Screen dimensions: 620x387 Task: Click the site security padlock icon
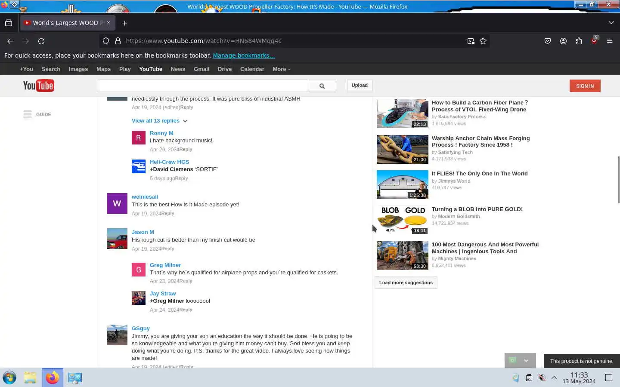[118, 41]
